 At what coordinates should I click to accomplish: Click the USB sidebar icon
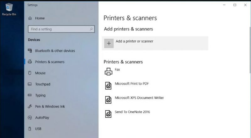(x=30, y=129)
